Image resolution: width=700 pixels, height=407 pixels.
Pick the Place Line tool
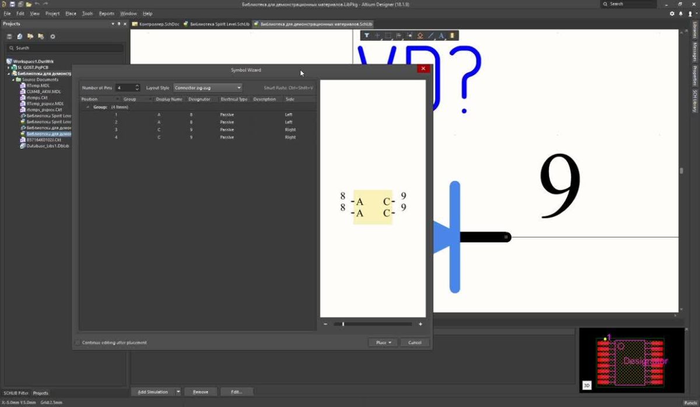(x=430, y=35)
